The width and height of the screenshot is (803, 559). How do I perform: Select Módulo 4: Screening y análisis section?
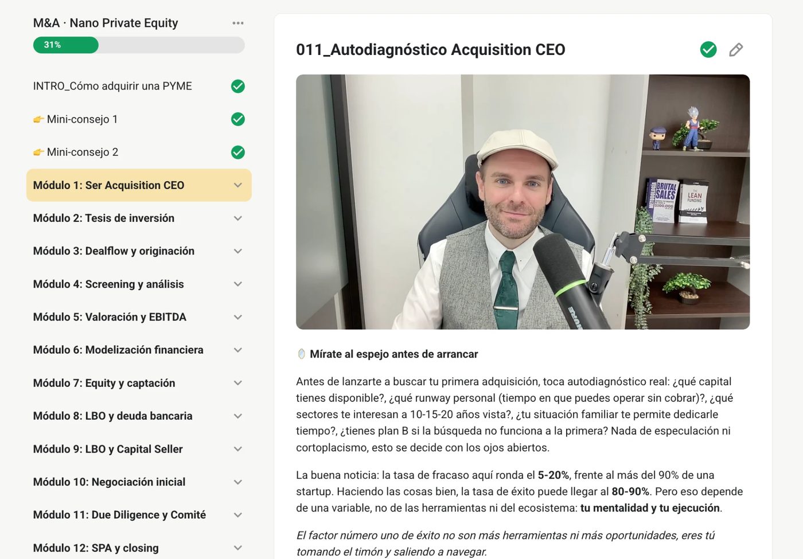click(x=139, y=284)
